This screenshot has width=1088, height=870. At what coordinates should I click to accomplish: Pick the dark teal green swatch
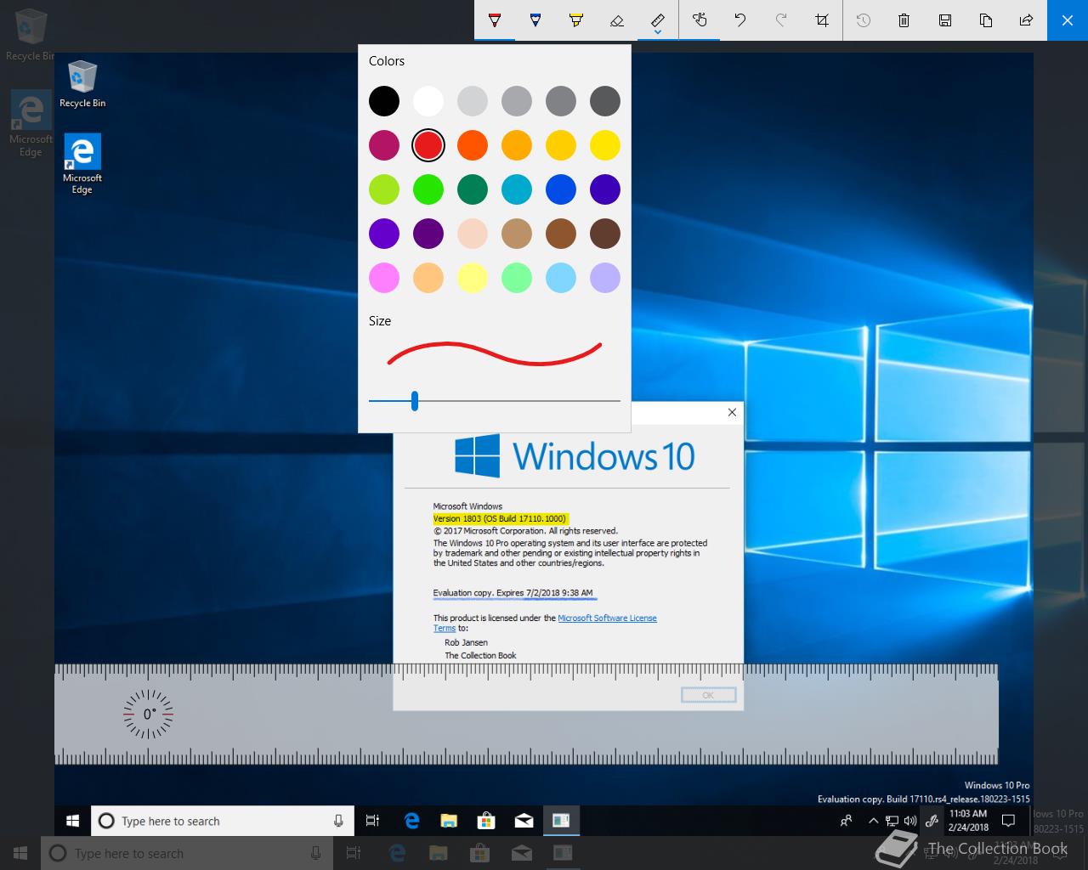[473, 189]
